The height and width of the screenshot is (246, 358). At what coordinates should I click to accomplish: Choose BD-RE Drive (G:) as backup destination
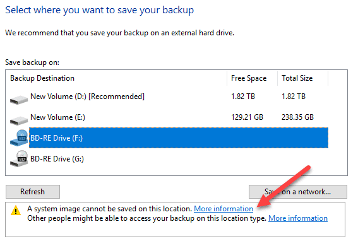click(x=169, y=159)
